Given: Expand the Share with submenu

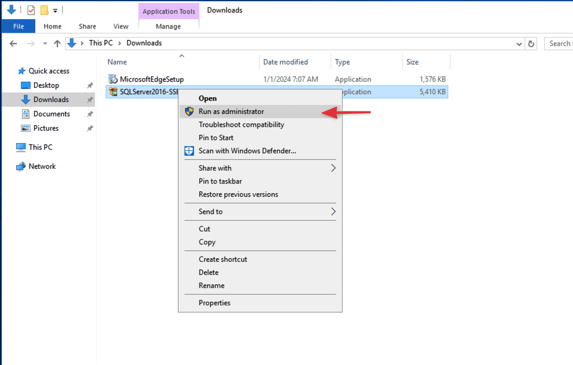Looking at the screenshot, I should coord(333,168).
